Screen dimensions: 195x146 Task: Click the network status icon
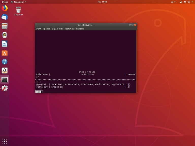tap(181, 2)
